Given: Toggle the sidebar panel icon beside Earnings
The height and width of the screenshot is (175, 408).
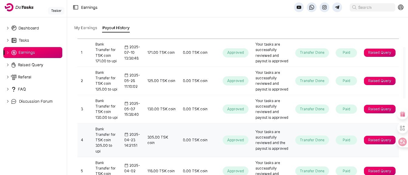Looking at the screenshot, I should coord(76,7).
